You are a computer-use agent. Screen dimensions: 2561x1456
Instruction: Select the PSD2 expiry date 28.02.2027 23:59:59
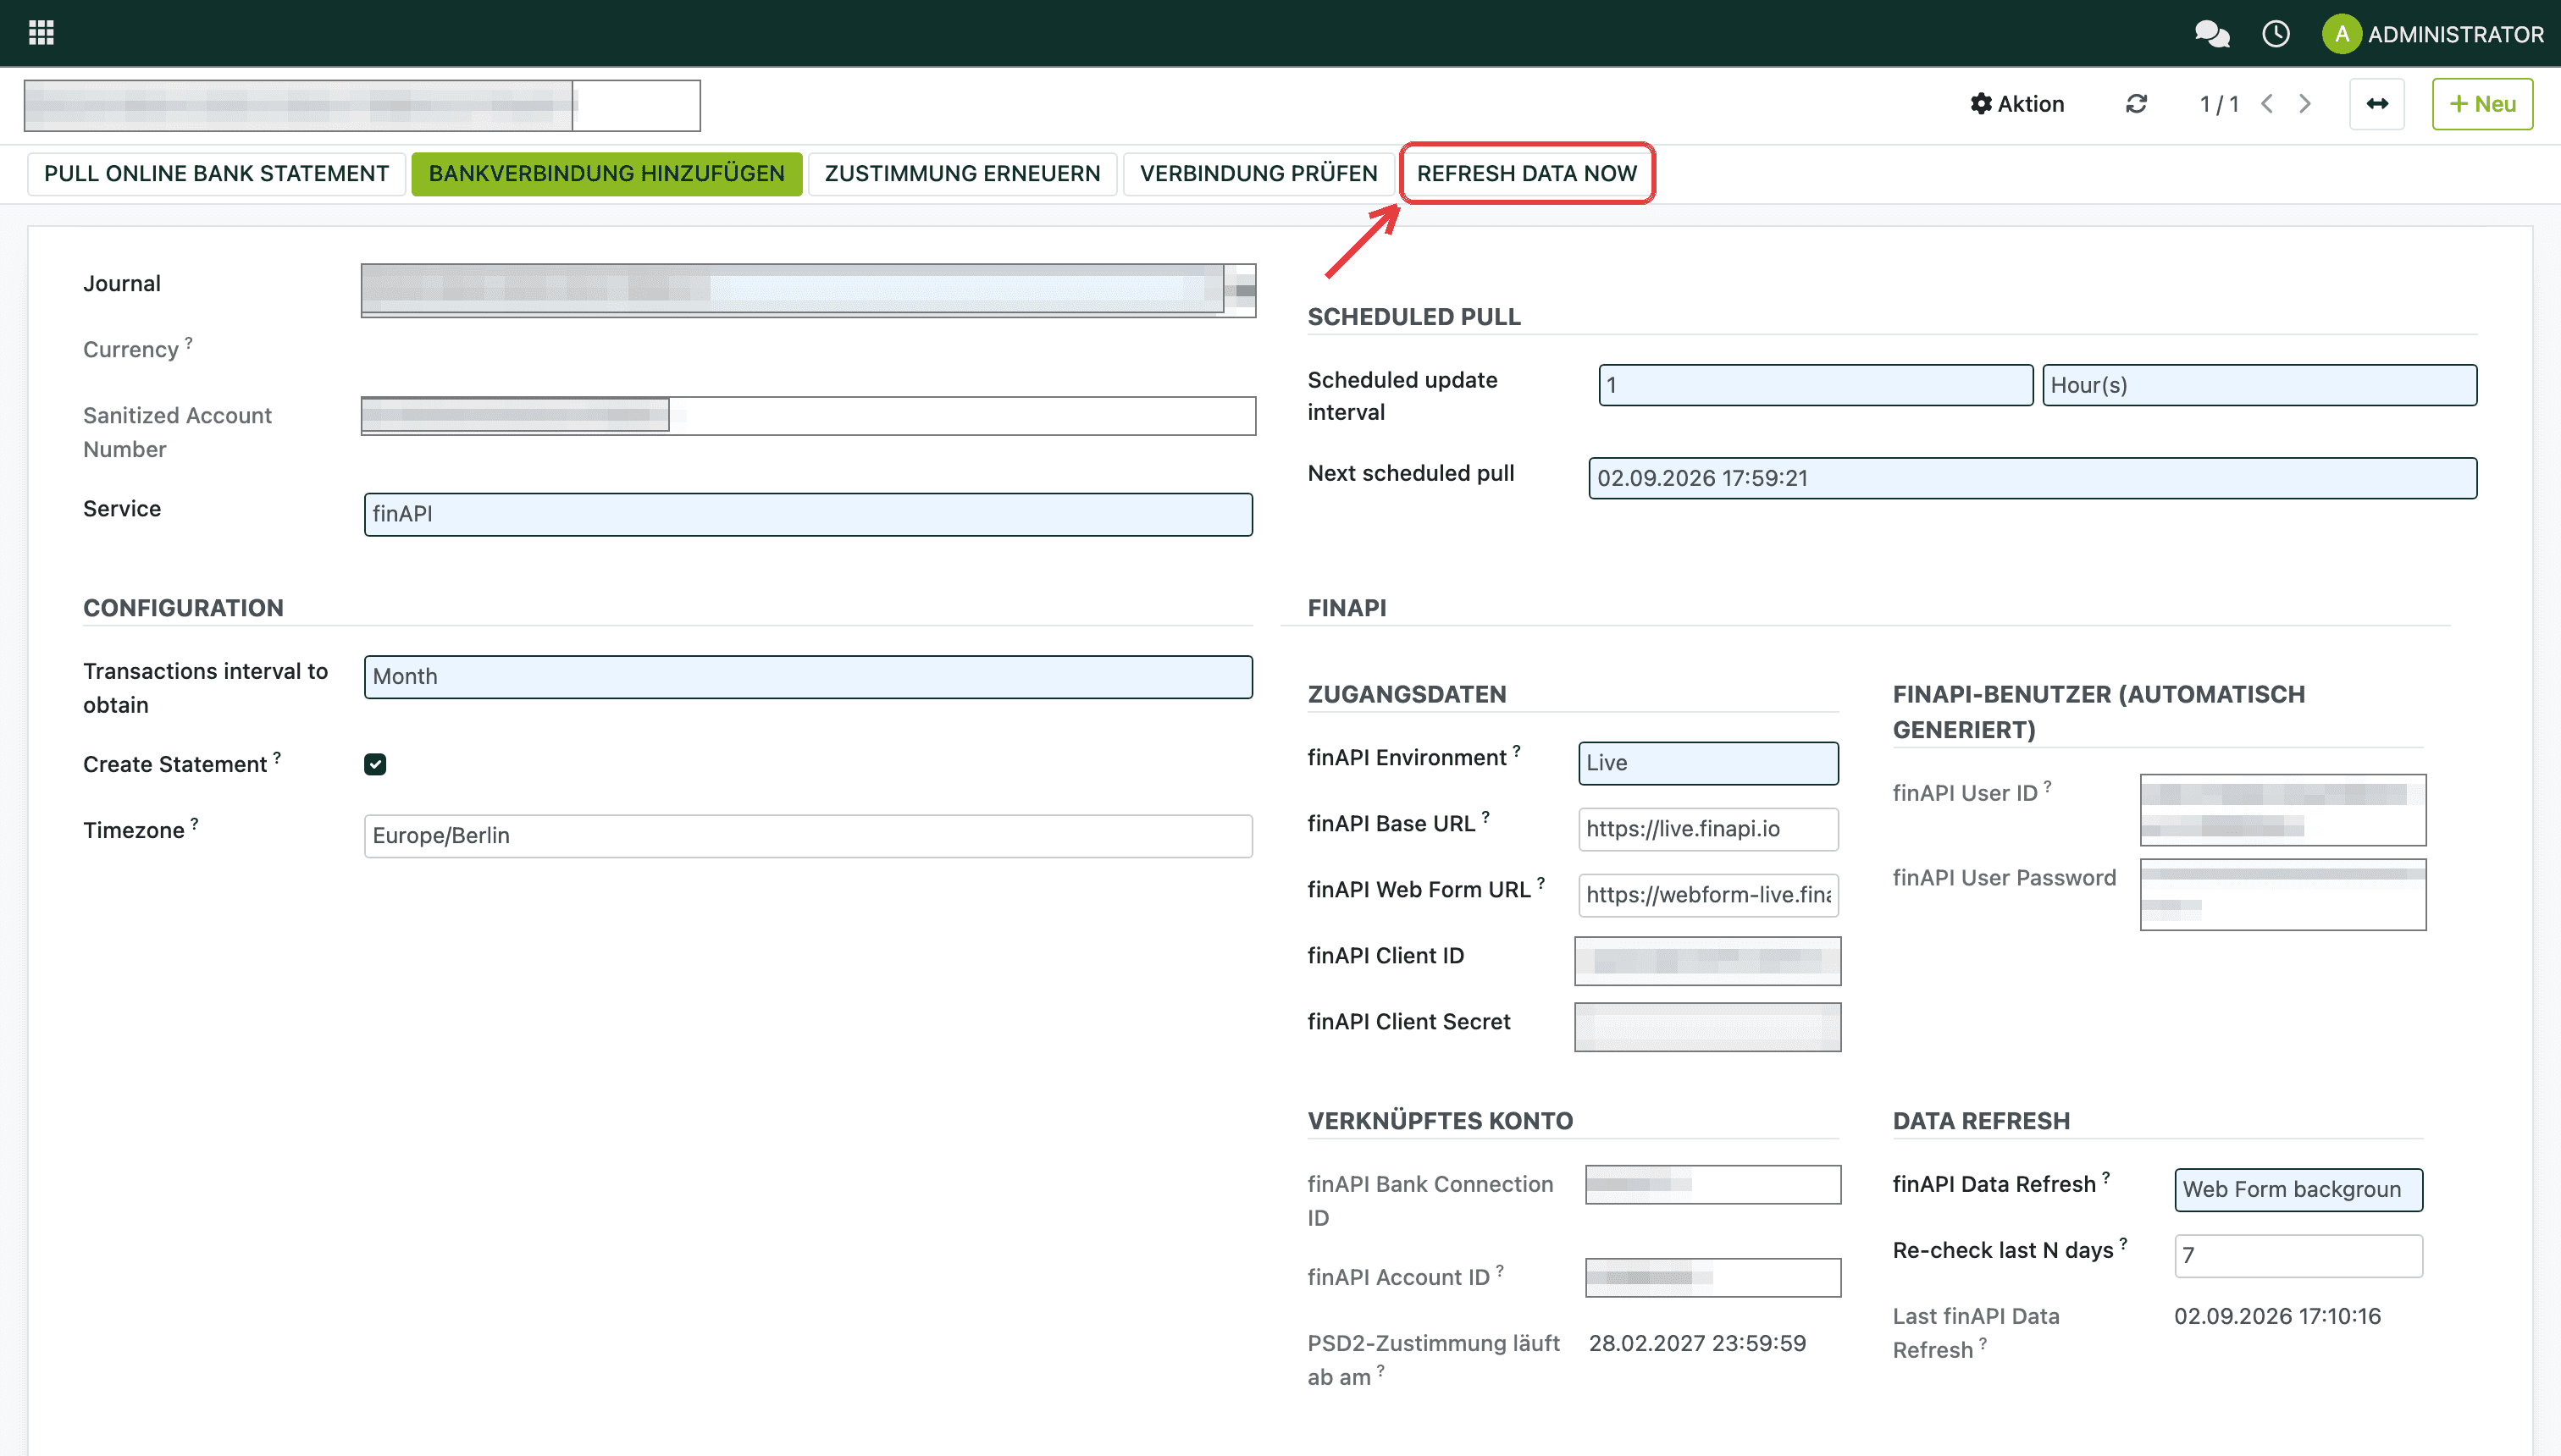point(1698,1343)
